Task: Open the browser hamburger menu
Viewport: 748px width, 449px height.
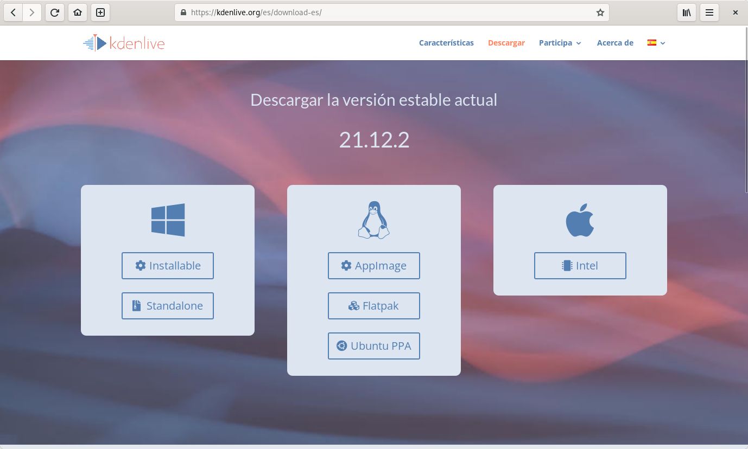Action: 709,12
